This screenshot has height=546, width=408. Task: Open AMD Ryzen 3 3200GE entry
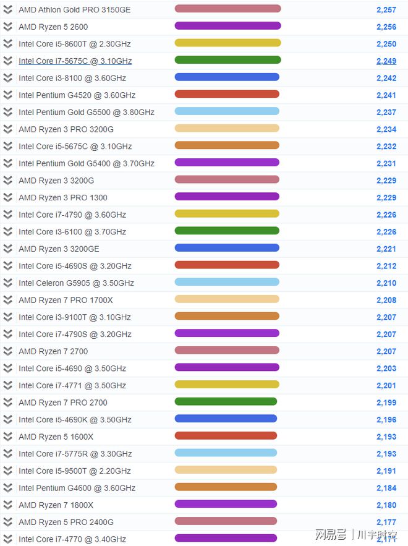[59, 249]
